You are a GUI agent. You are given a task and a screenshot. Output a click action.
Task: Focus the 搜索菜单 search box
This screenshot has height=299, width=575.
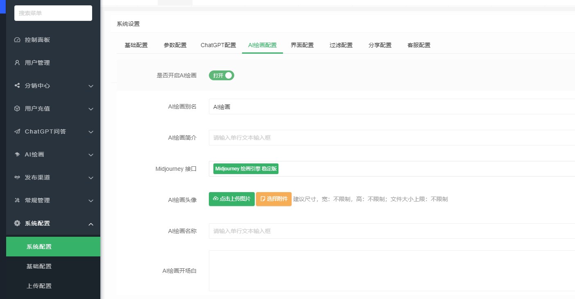pos(53,13)
